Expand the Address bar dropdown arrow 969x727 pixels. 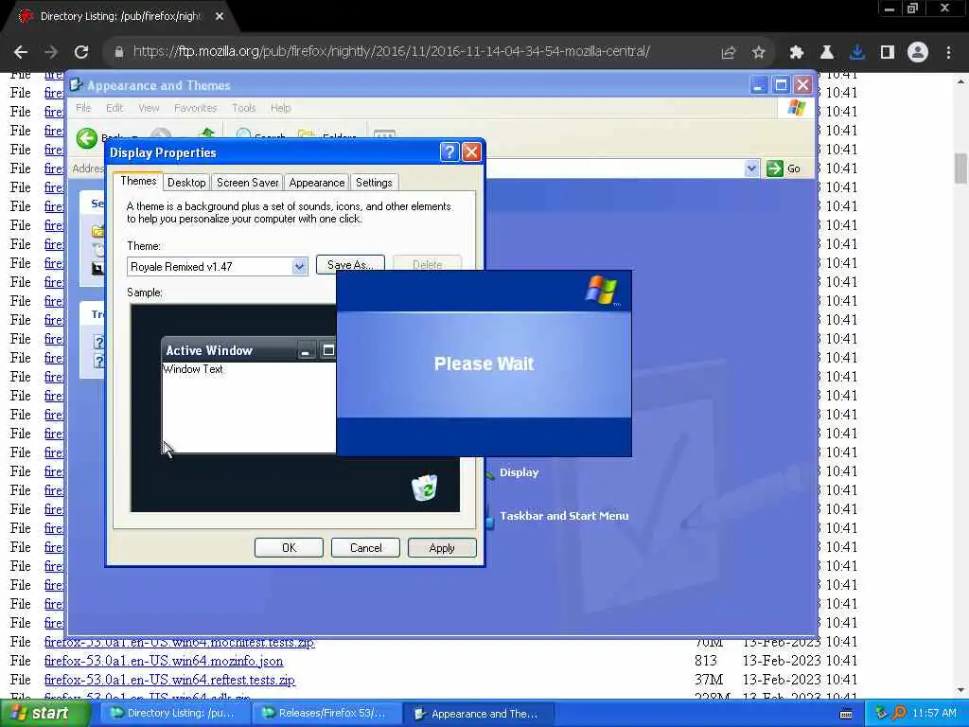[x=751, y=168]
